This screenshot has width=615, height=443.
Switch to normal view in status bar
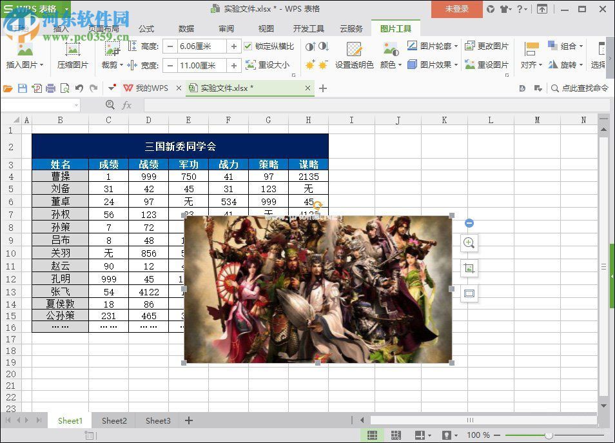372,435
